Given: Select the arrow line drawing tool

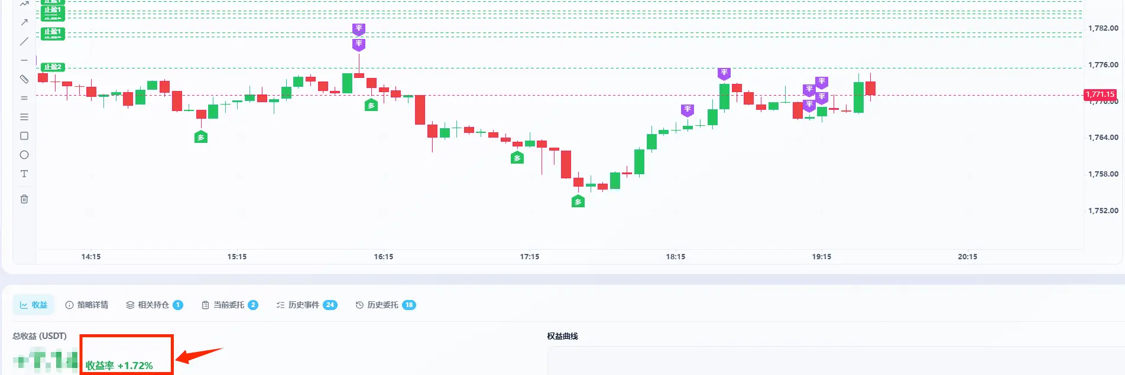Looking at the screenshot, I should tap(24, 22).
